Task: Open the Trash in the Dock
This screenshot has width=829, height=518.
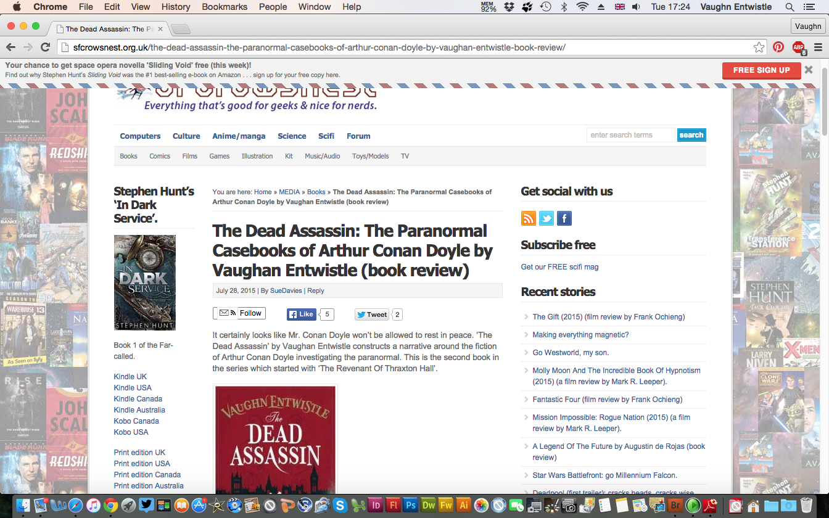Action: pyautogui.click(x=806, y=506)
